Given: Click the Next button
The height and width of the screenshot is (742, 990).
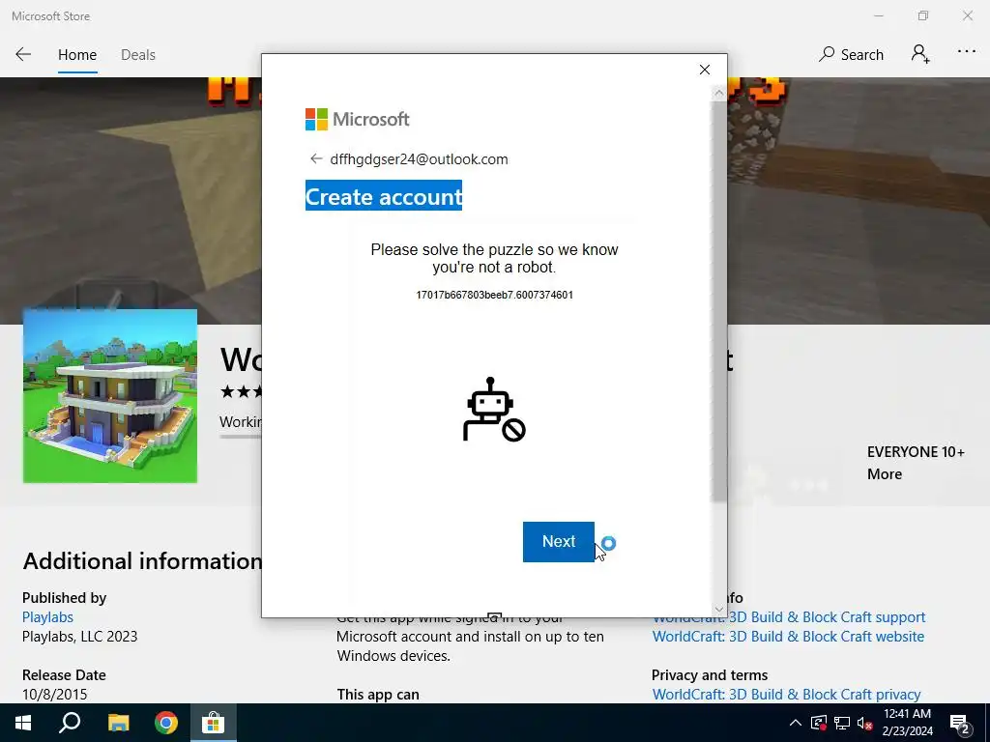Looking at the screenshot, I should [558, 541].
